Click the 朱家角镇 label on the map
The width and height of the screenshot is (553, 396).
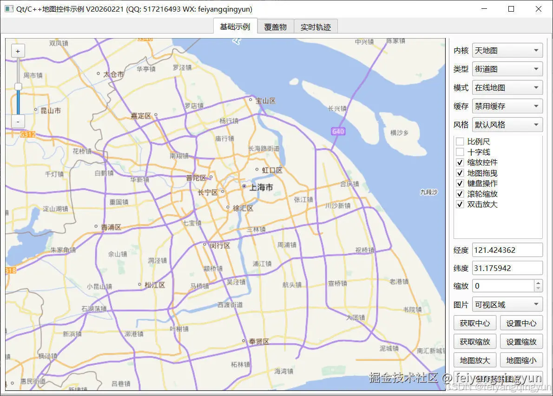pos(63,250)
